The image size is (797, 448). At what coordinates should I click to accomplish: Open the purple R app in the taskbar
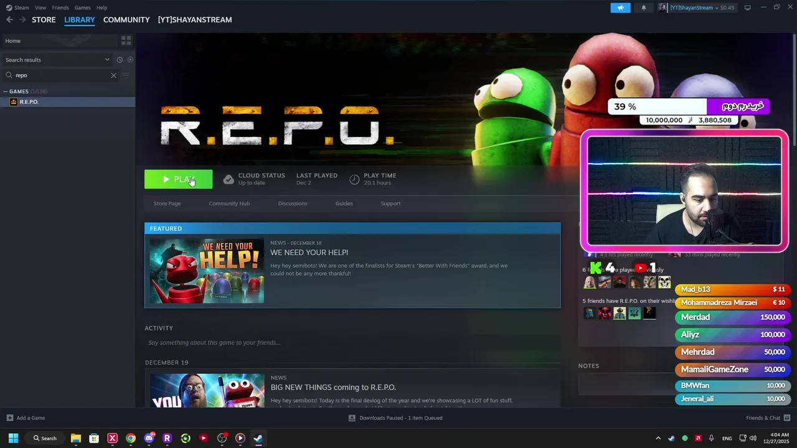pos(167,438)
